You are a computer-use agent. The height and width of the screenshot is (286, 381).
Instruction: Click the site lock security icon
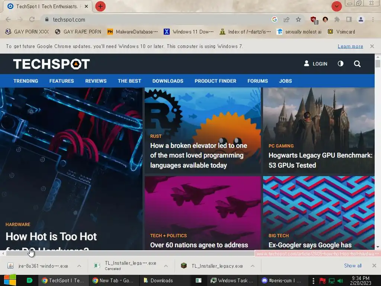(47, 19)
